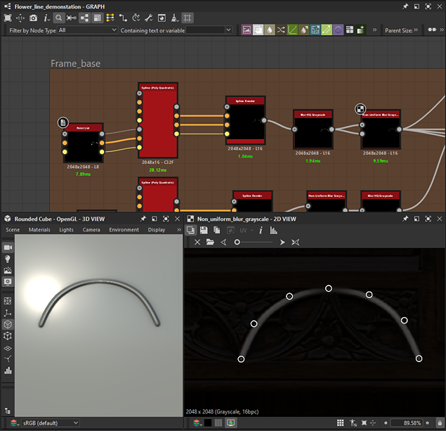Image resolution: width=446 pixels, height=431 pixels.
Task: Open the Filter by Node Type dropdown
Action: 88,30
